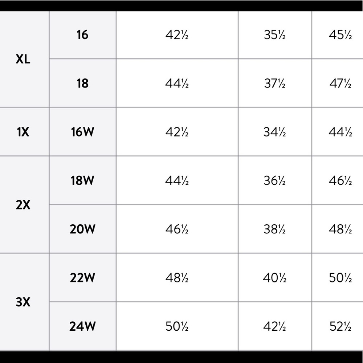Image resolution: width=363 pixels, height=363 pixels.
Task: Select the 38½ measurement value
Action: (274, 229)
